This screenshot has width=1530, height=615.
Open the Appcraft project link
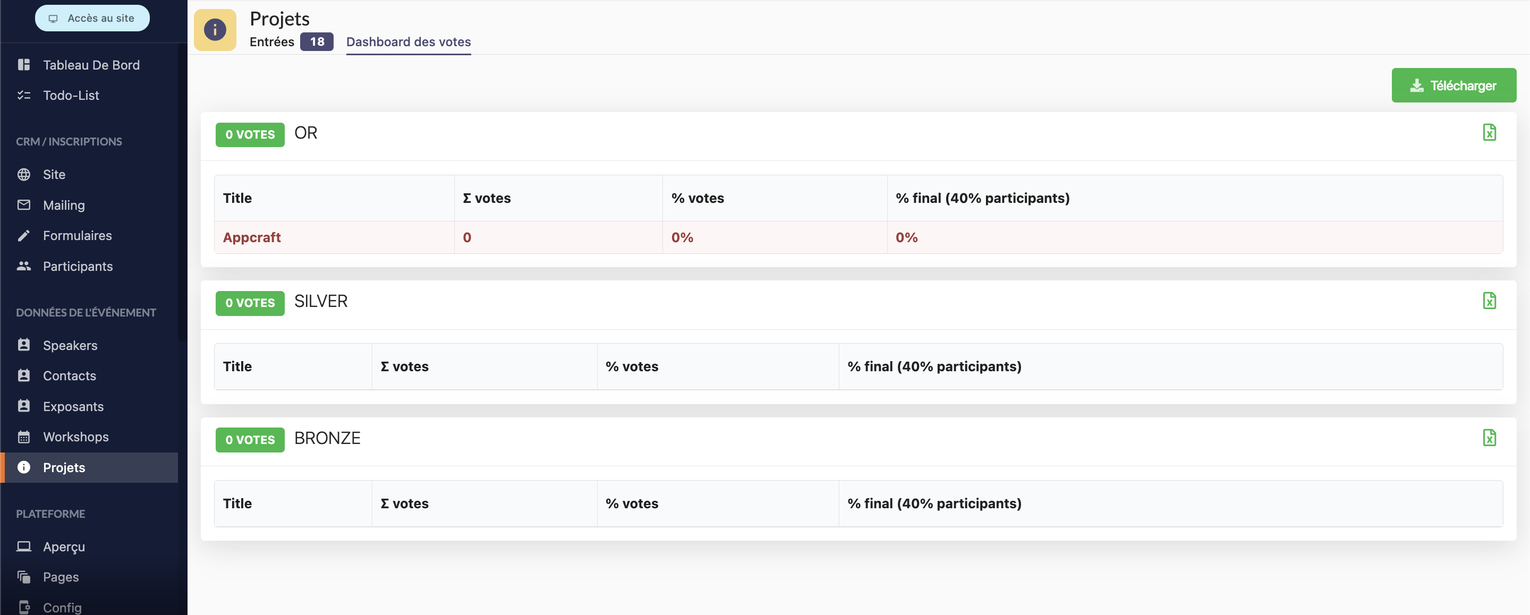pos(252,237)
